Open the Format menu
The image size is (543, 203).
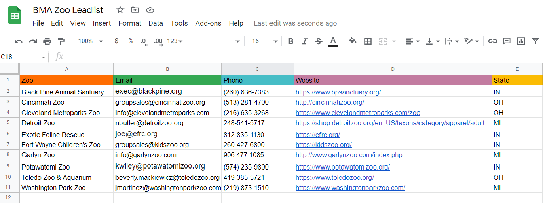coord(130,23)
